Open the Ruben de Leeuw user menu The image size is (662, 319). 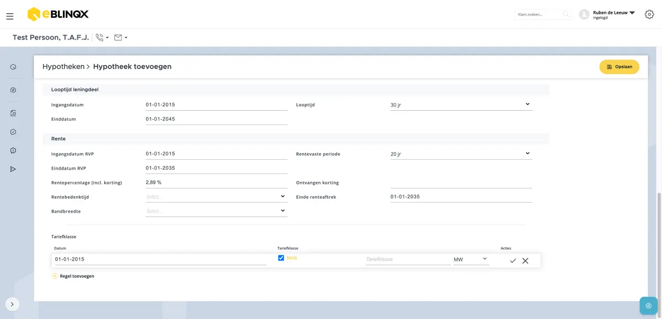click(614, 14)
